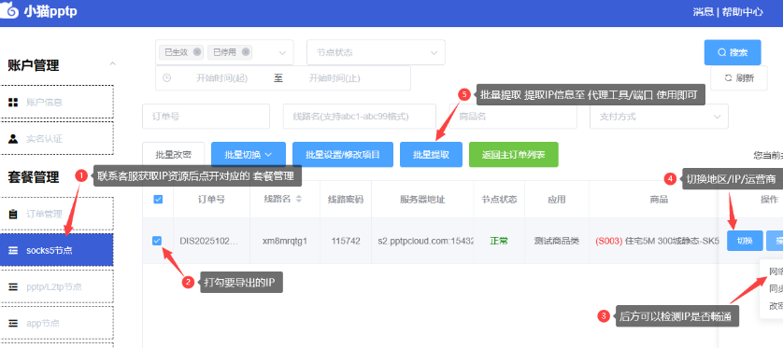This screenshot has height=348, width=783.
Task: Open the 支付方式 dropdown
Action: (x=659, y=117)
